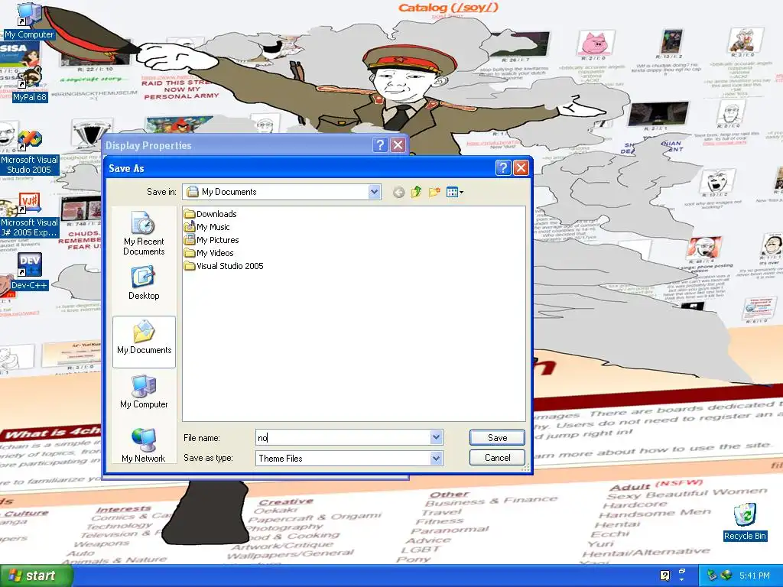Image resolution: width=783 pixels, height=587 pixels.
Task: Expand the File name dropdown arrow
Action: click(436, 438)
